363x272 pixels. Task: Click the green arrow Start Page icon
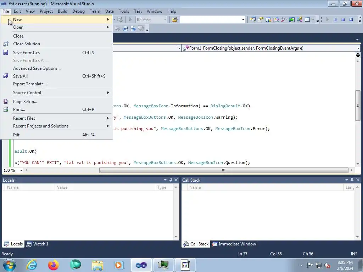pyautogui.click(x=292, y=20)
